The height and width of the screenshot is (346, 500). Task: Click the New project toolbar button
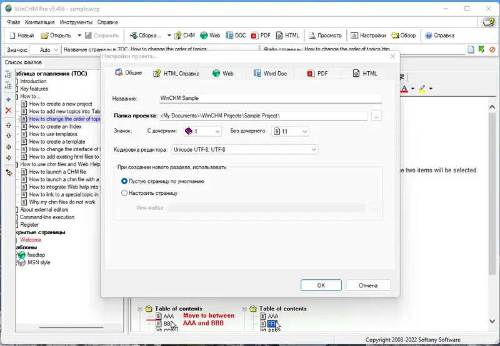[21, 36]
